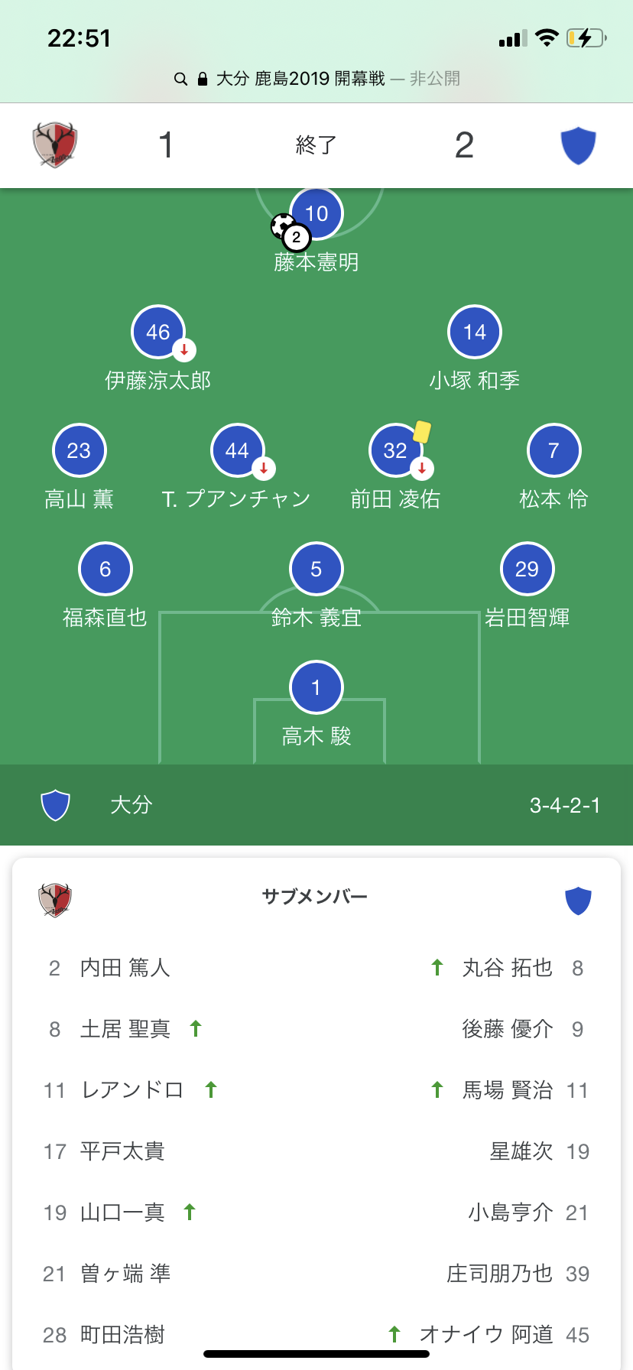This screenshot has width=633, height=1370.
Task: Select player 小塚 和季 number 14
Action: pyautogui.click(x=475, y=333)
